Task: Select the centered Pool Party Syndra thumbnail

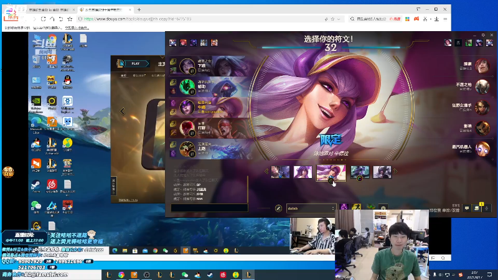Action: (x=331, y=172)
